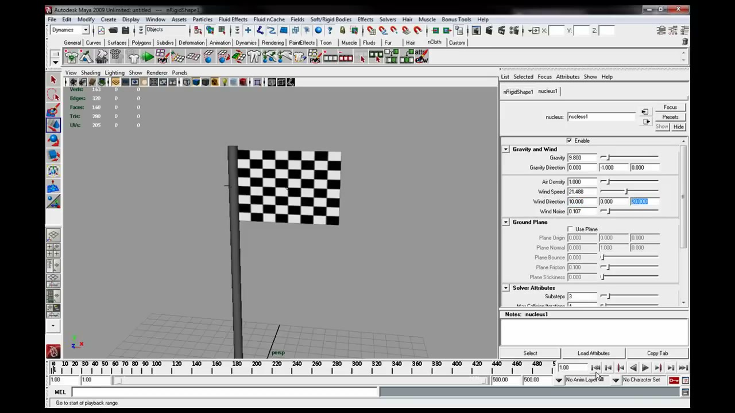Image resolution: width=735 pixels, height=413 pixels.
Task: Click the yellow light bulb viewport icon
Action: 224,82
